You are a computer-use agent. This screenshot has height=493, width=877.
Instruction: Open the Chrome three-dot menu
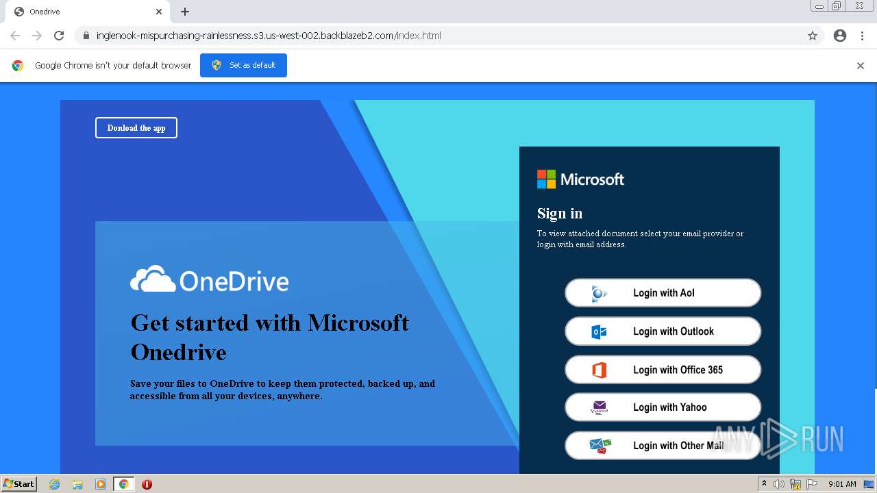point(863,36)
